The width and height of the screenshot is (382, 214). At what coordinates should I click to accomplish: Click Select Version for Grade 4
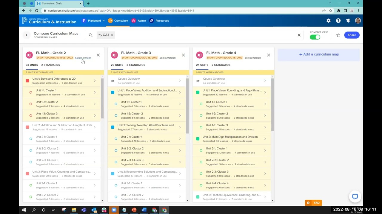tap(252, 58)
